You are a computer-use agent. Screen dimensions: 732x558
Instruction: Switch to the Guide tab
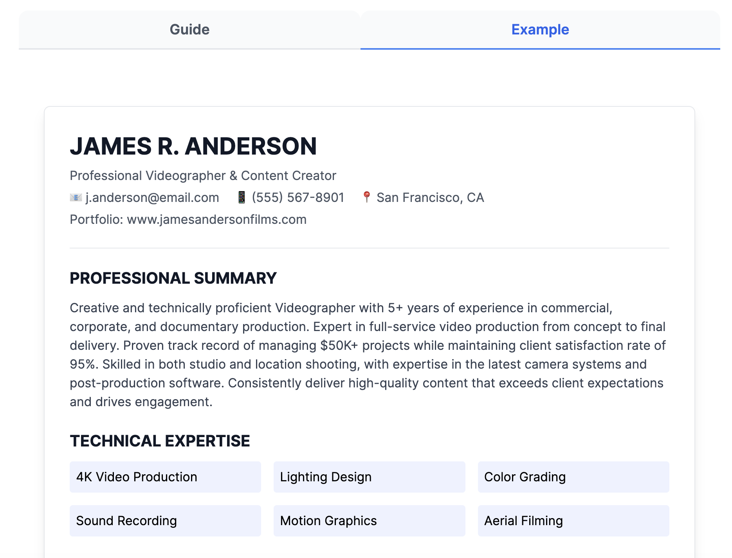coord(189,30)
